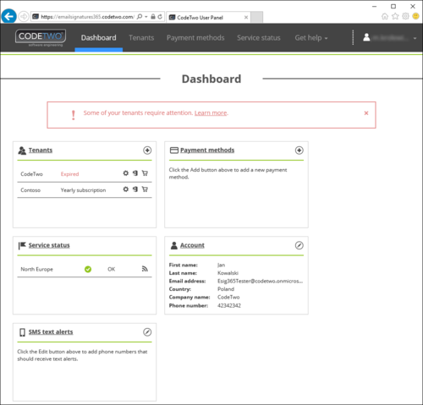Go to the Dashboard nav tab
The height and width of the screenshot is (405, 423).
point(98,38)
